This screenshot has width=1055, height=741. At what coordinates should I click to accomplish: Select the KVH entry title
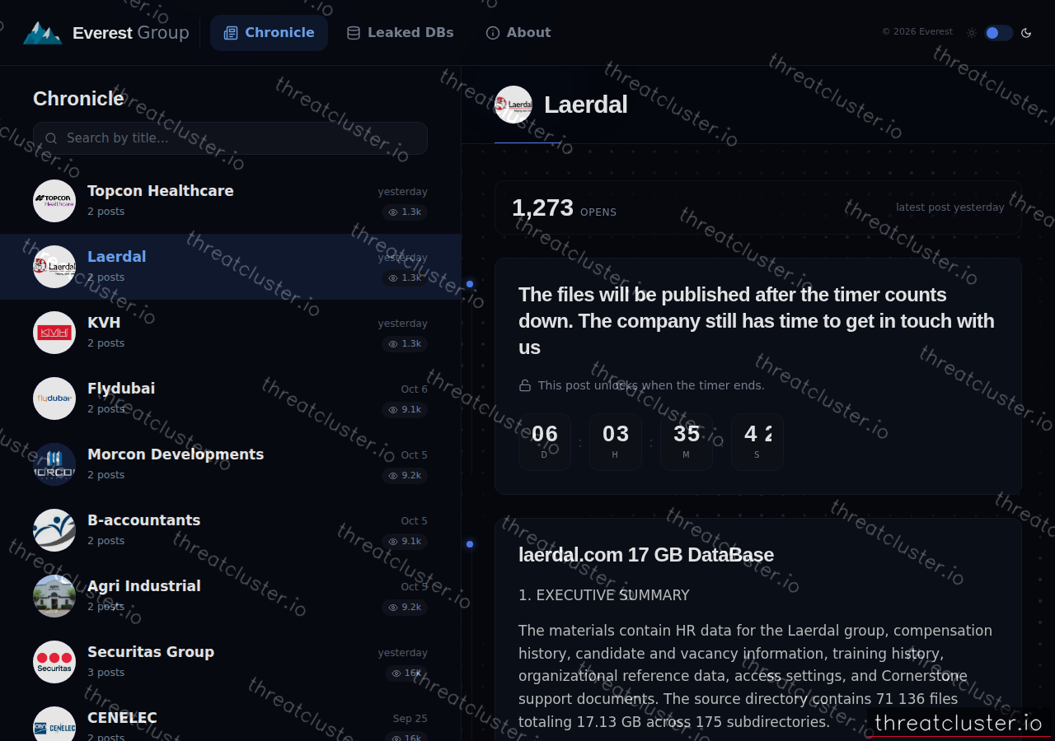click(104, 323)
